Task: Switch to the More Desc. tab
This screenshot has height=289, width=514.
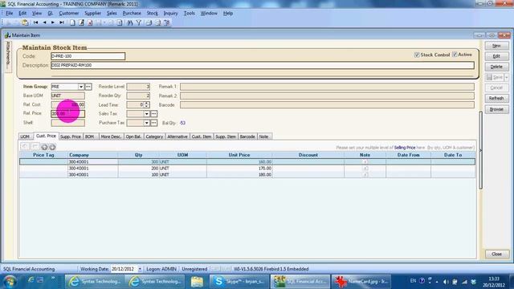Action: coord(111,136)
